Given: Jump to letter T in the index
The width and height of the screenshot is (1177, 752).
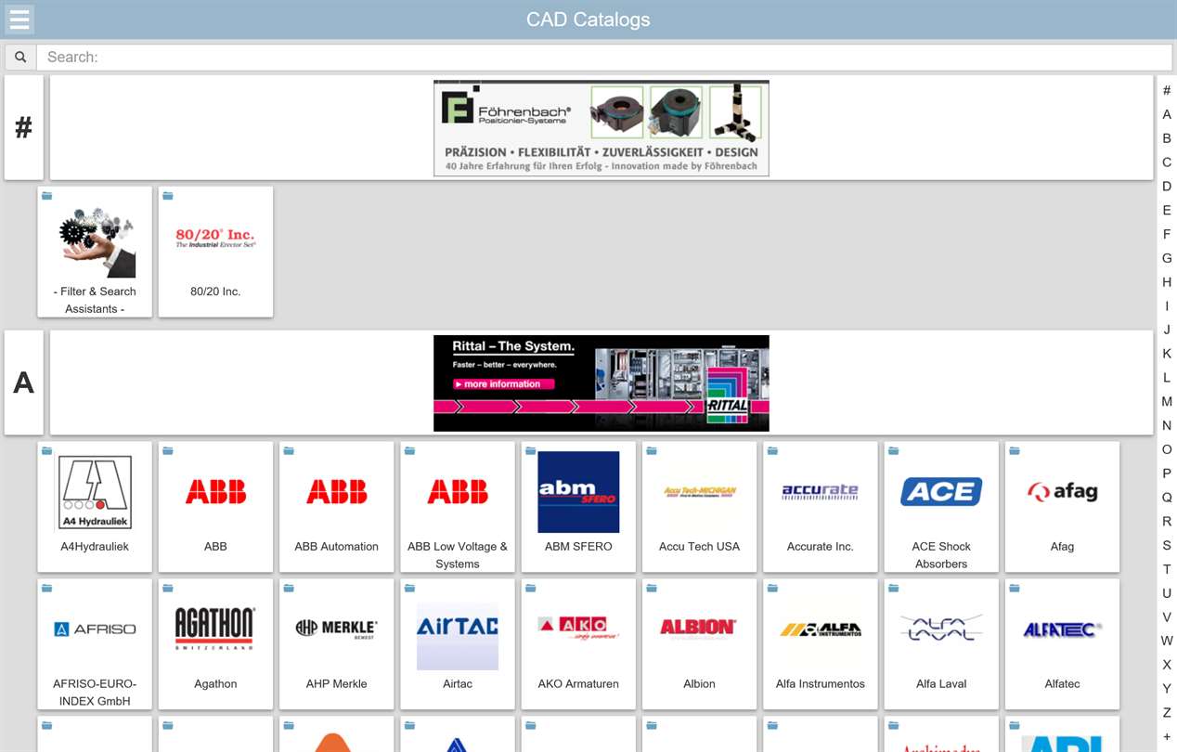Looking at the screenshot, I should (1167, 569).
